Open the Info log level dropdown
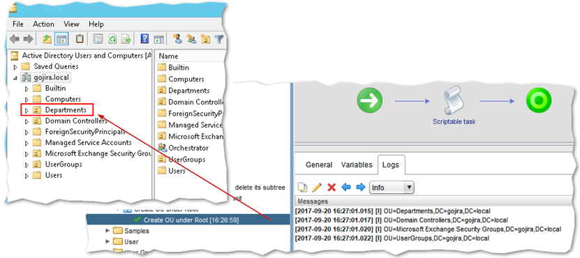The width and height of the screenshot is (580, 258). tap(392, 188)
